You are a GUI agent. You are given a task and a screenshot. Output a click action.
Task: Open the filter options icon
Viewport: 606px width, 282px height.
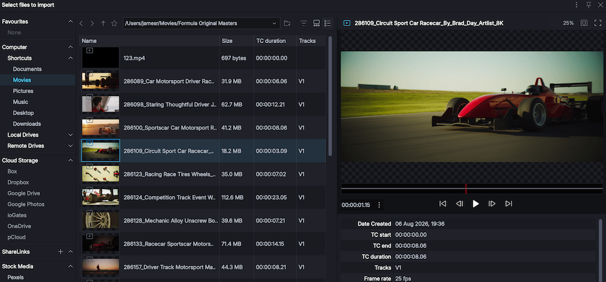click(x=304, y=24)
